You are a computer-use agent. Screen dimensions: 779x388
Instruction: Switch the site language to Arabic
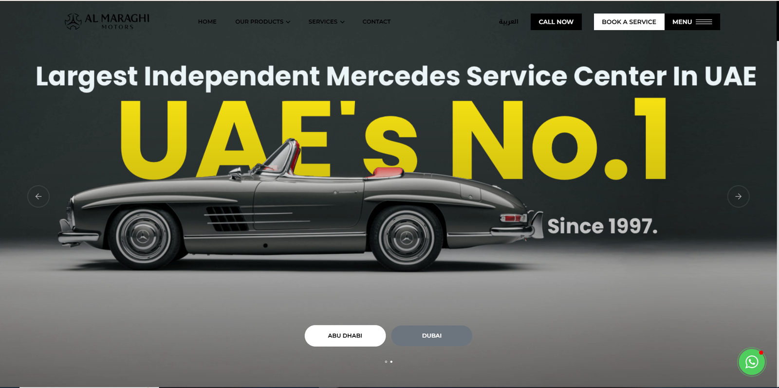point(508,22)
